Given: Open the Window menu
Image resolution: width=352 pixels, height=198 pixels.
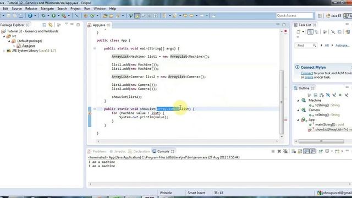Looking at the screenshot, I should pos(100,9).
